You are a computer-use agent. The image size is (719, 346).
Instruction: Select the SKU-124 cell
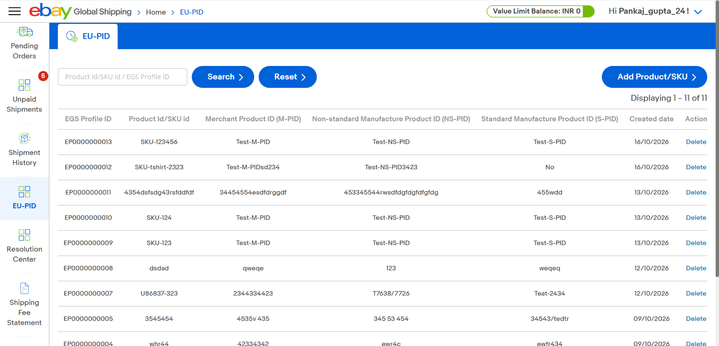159,218
